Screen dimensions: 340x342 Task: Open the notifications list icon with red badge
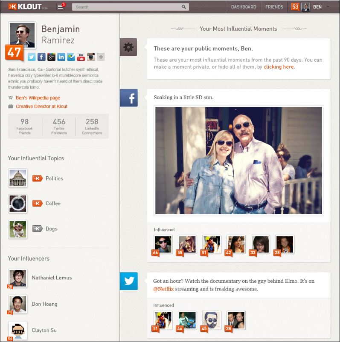coord(61,7)
